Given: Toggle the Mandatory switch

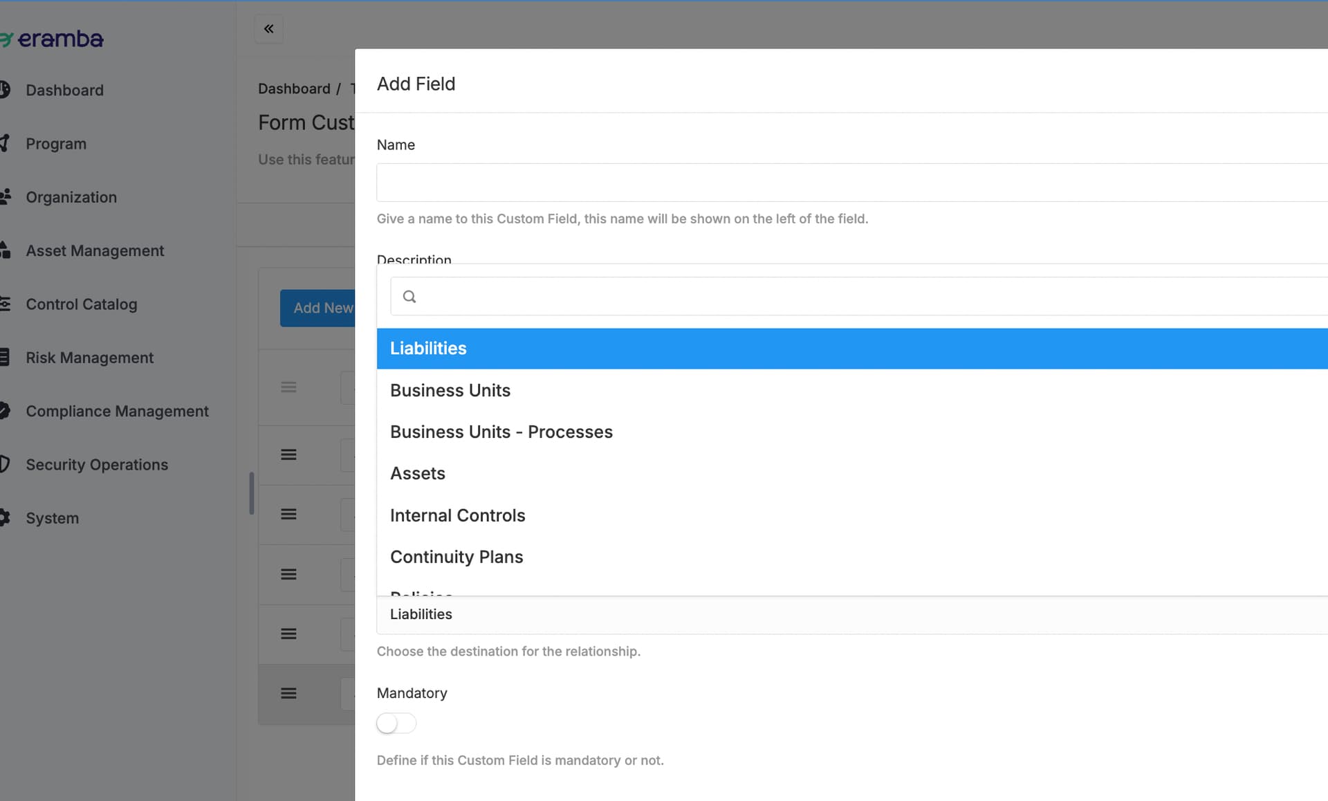Looking at the screenshot, I should click(x=396, y=724).
